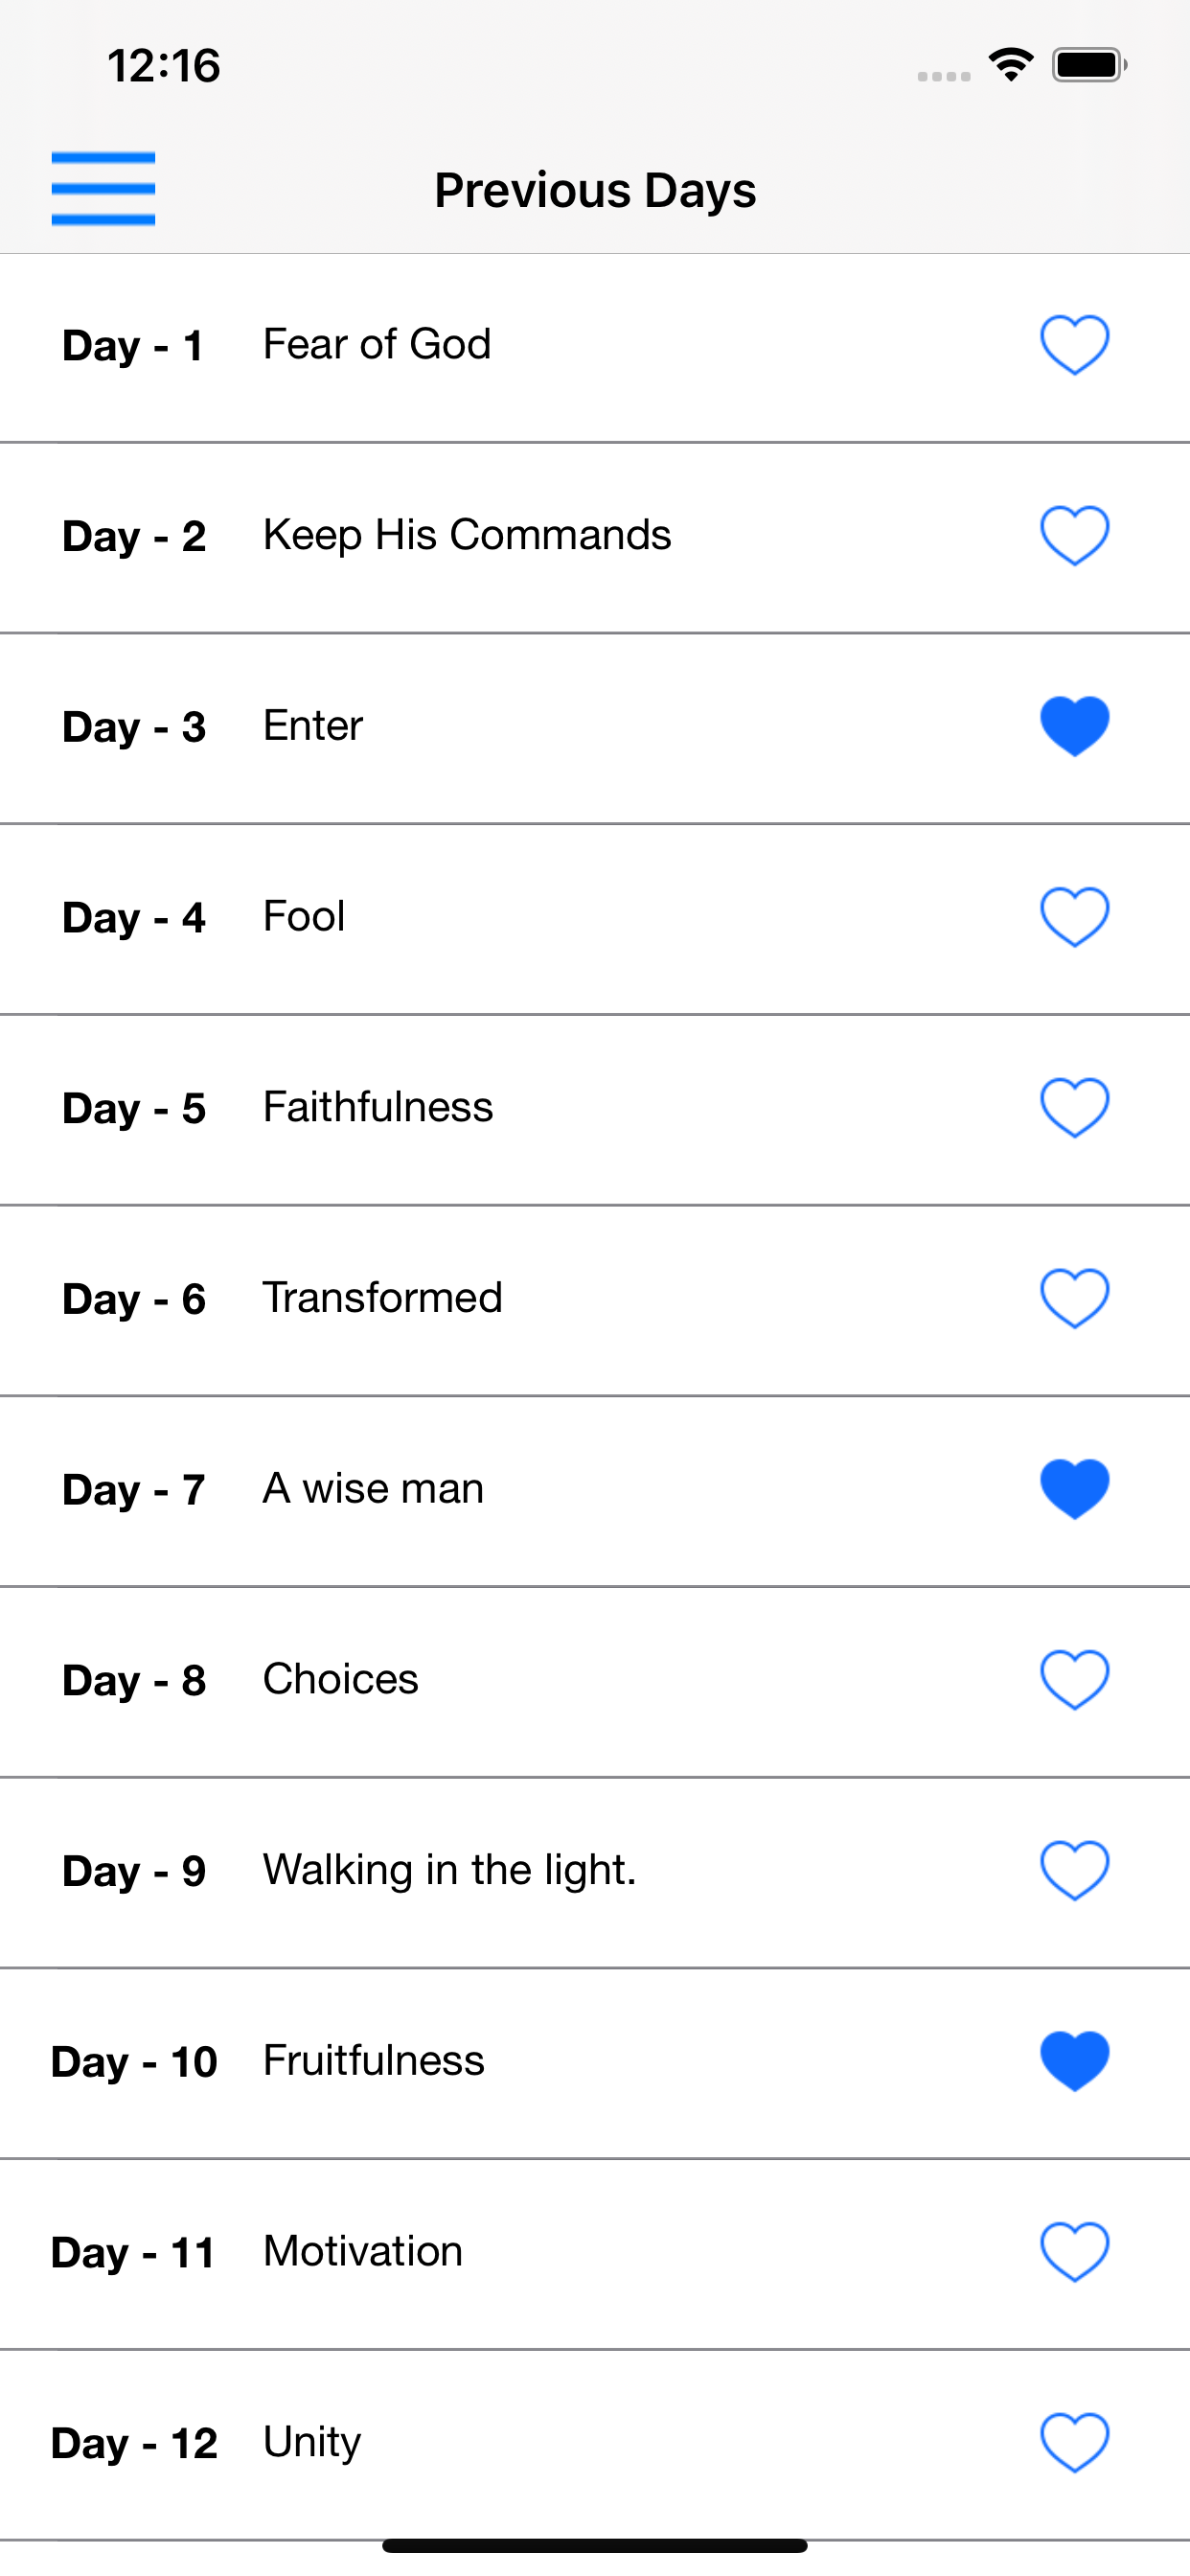1190x2576 pixels.
Task: Tap the heart for Keep His Commands
Action: (1075, 536)
